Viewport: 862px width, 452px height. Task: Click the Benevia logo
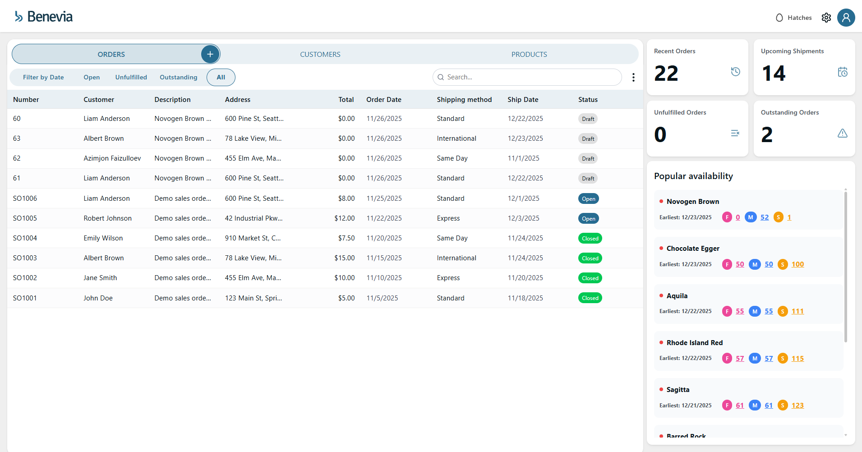(43, 17)
